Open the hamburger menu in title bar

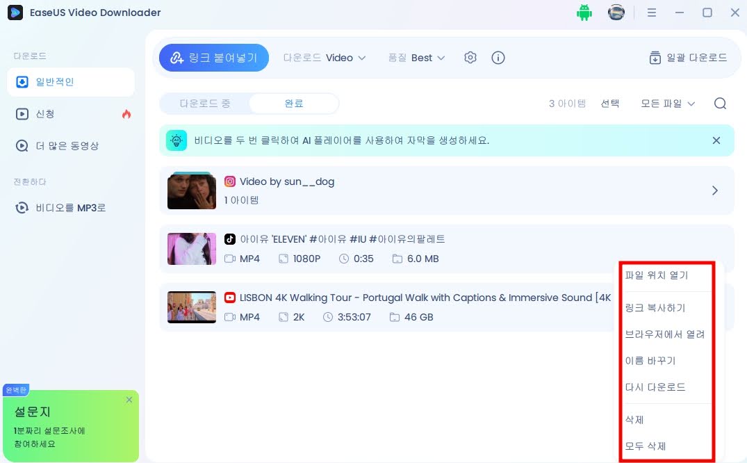pyautogui.click(x=652, y=13)
